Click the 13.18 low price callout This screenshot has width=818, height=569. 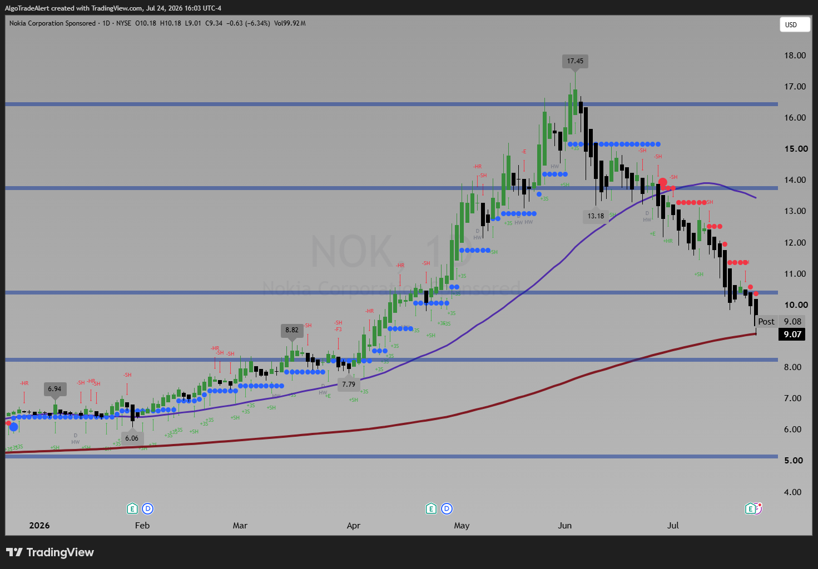point(596,216)
